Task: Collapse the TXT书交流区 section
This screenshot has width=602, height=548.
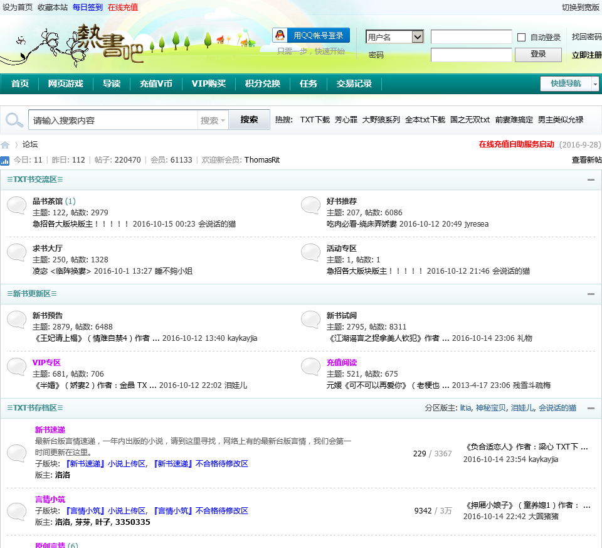Action: pyautogui.click(x=591, y=180)
